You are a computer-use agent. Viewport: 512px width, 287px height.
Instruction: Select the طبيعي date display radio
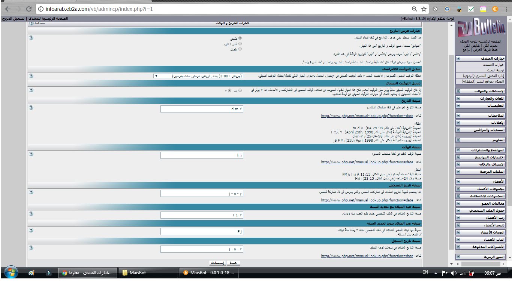[x=240, y=38]
